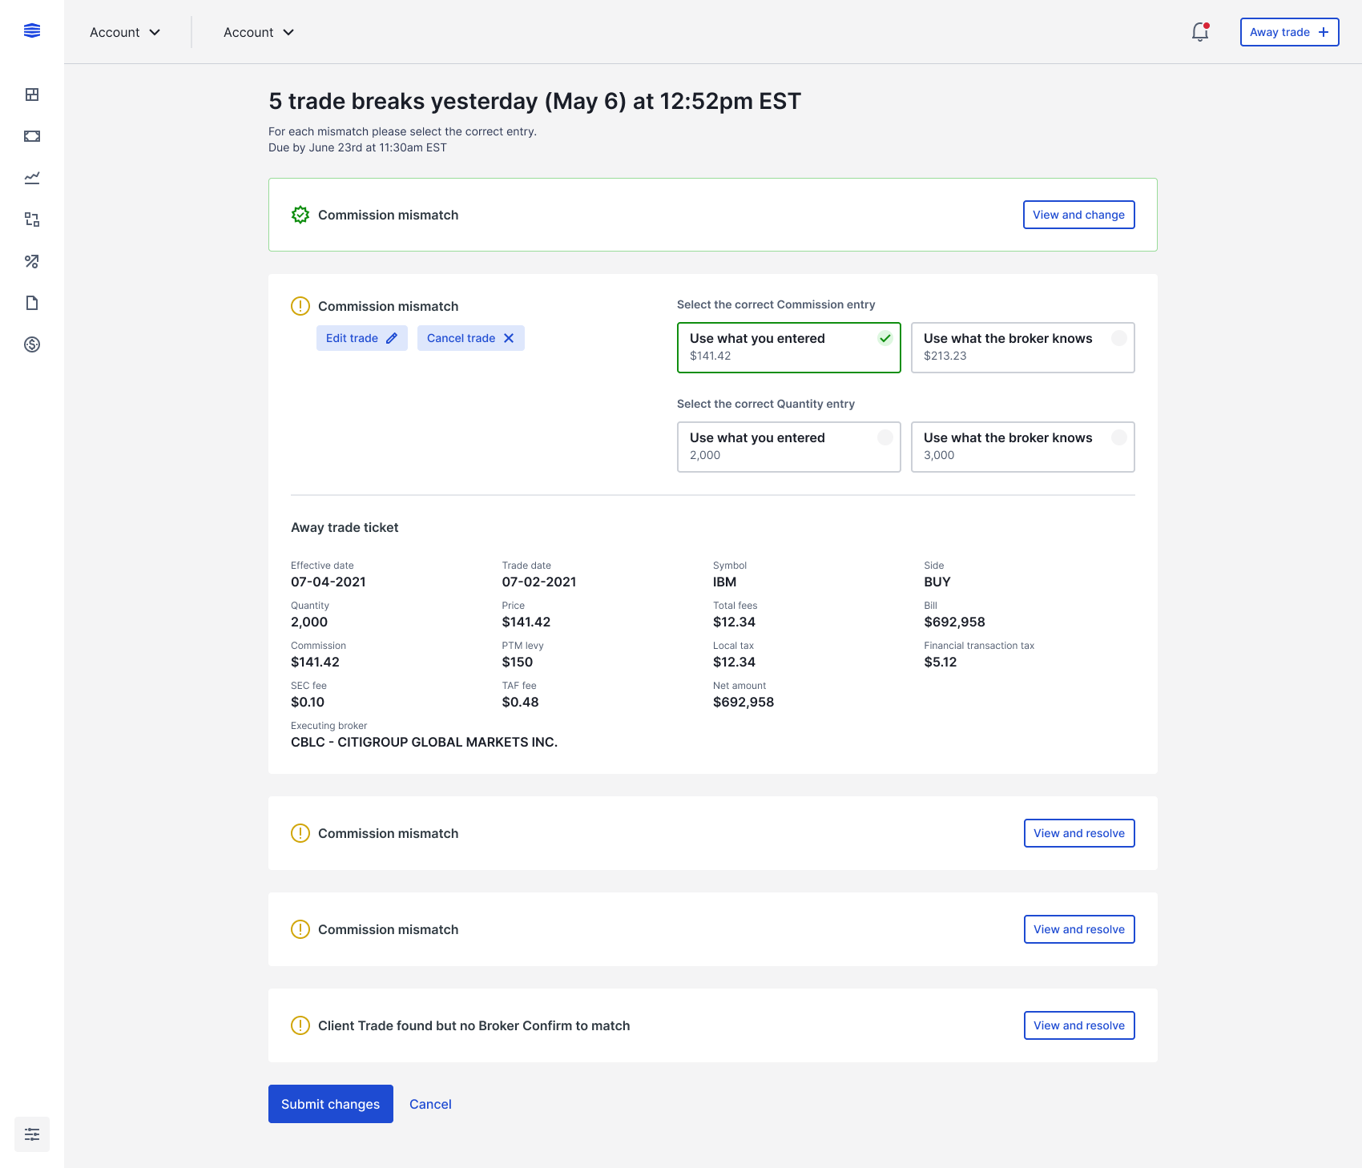Select broker's quantity of 3,000
Image resolution: width=1362 pixels, height=1168 pixels.
pyautogui.click(x=1022, y=446)
